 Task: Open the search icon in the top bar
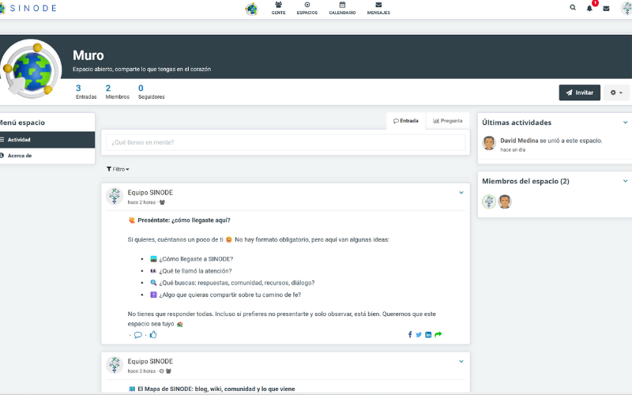pos(573,8)
